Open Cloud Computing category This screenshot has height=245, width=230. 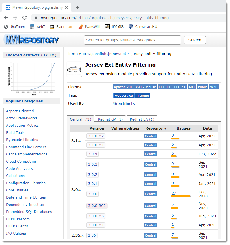21,161
